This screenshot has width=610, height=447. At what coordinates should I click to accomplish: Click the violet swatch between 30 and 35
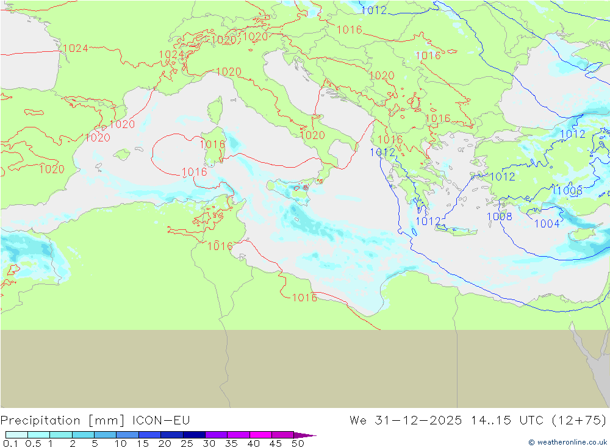217,435
